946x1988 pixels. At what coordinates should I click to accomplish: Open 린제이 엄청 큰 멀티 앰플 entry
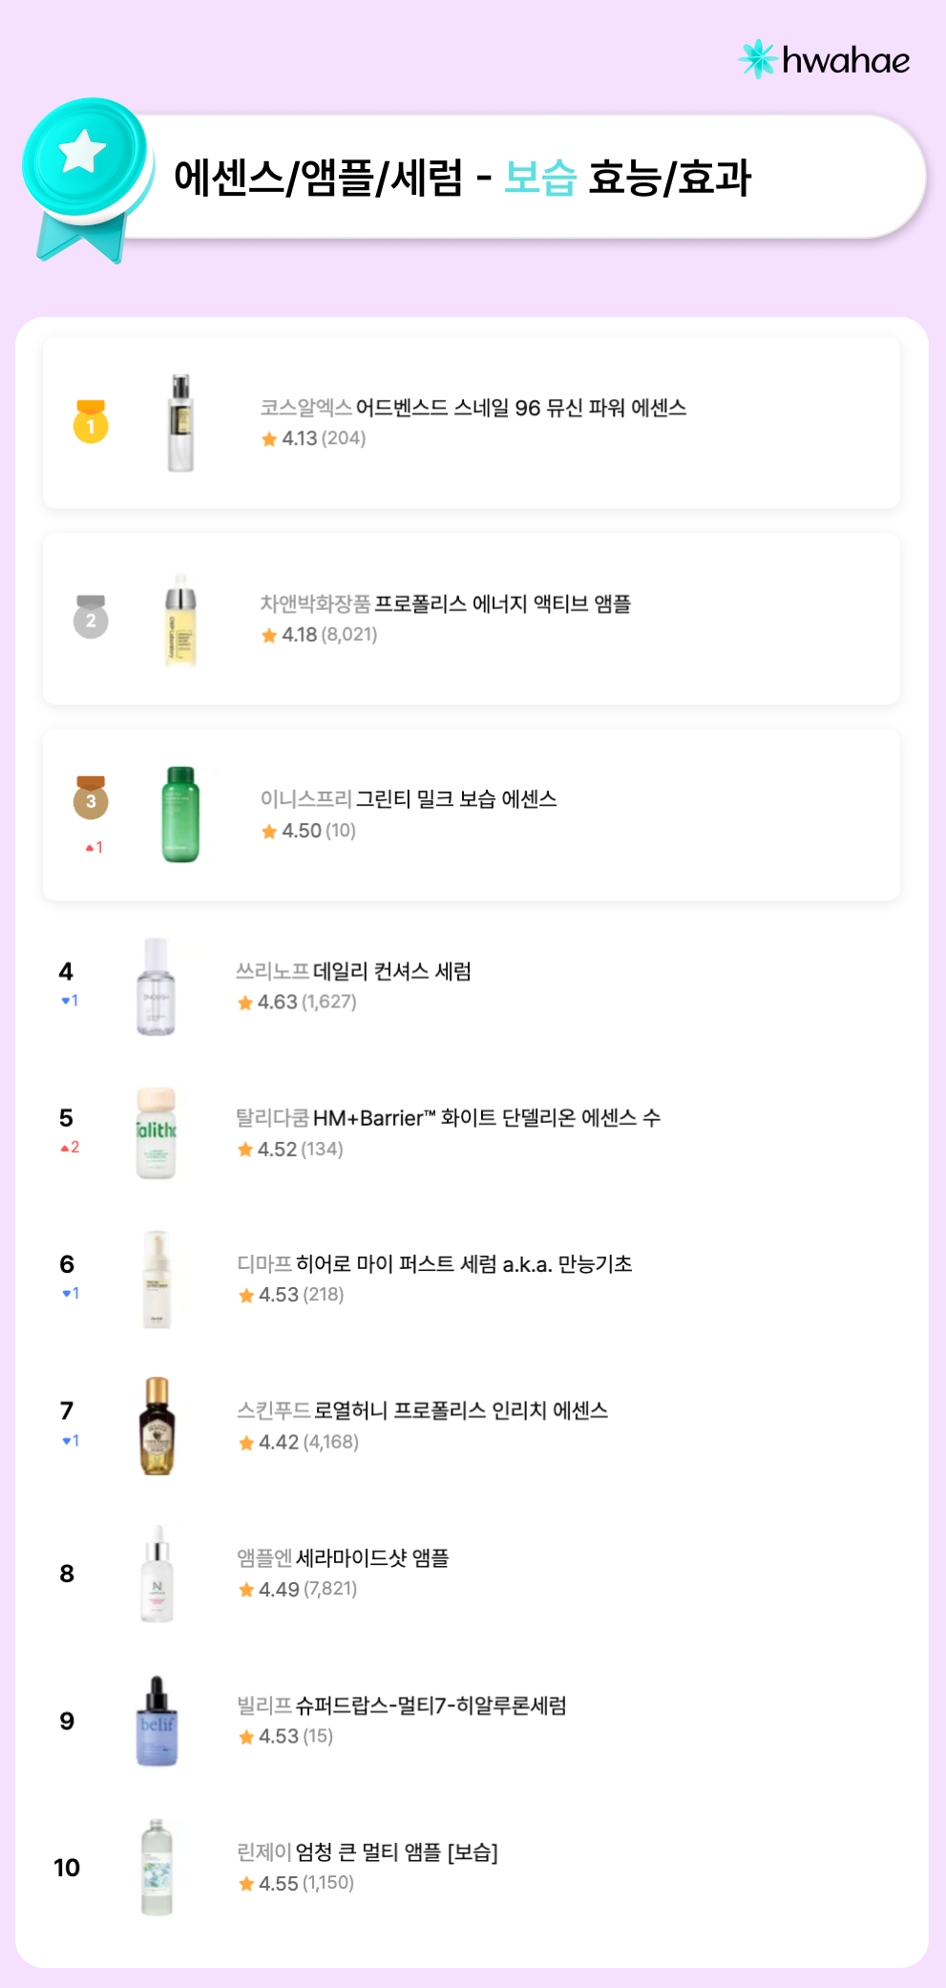[x=396, y=1852]
